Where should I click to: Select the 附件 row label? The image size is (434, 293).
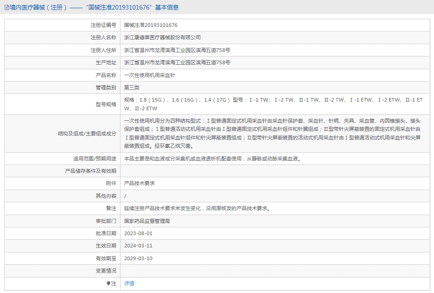pos(111,183)
